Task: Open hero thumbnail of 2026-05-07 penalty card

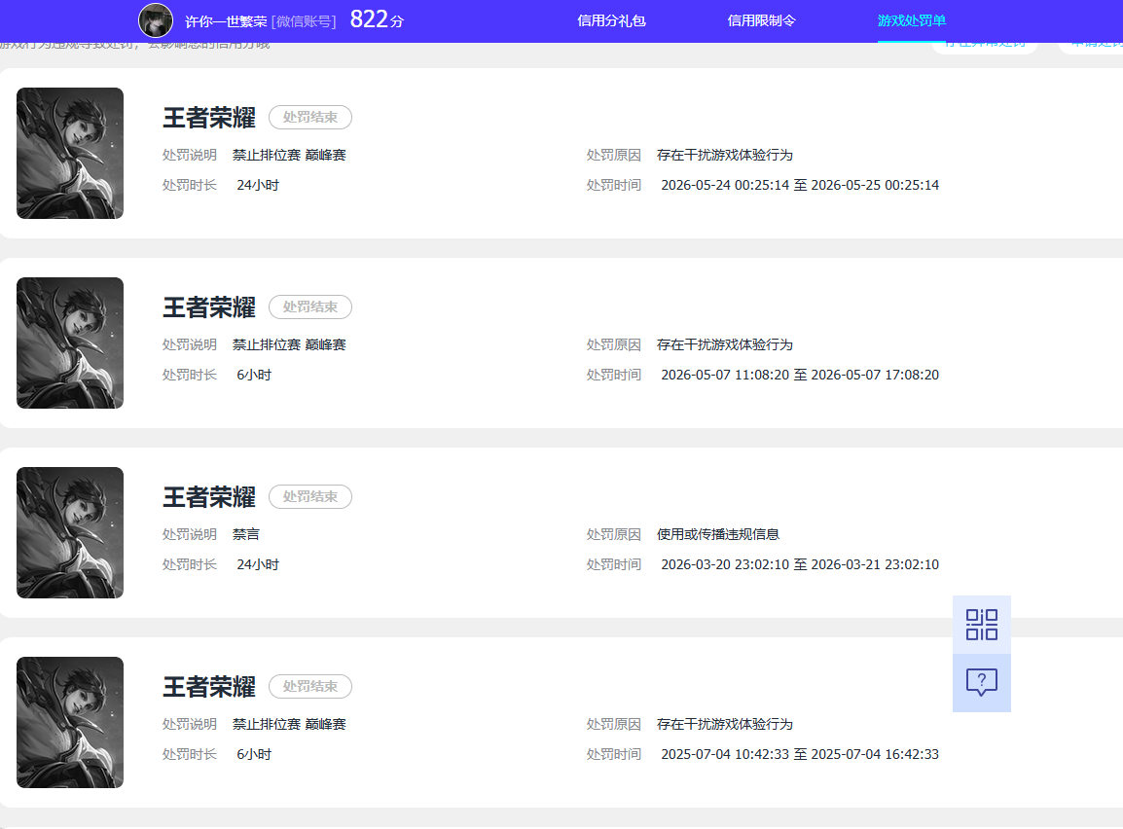Action: coord(70,342)
